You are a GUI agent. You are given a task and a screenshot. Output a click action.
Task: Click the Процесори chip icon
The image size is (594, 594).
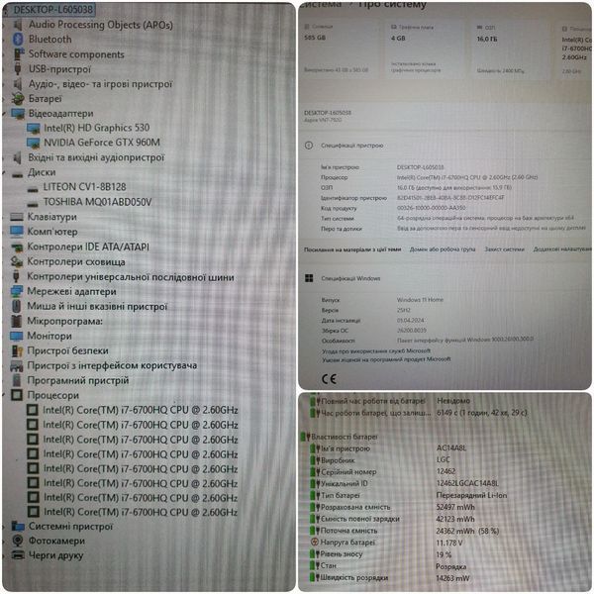[x=17, y=395]
